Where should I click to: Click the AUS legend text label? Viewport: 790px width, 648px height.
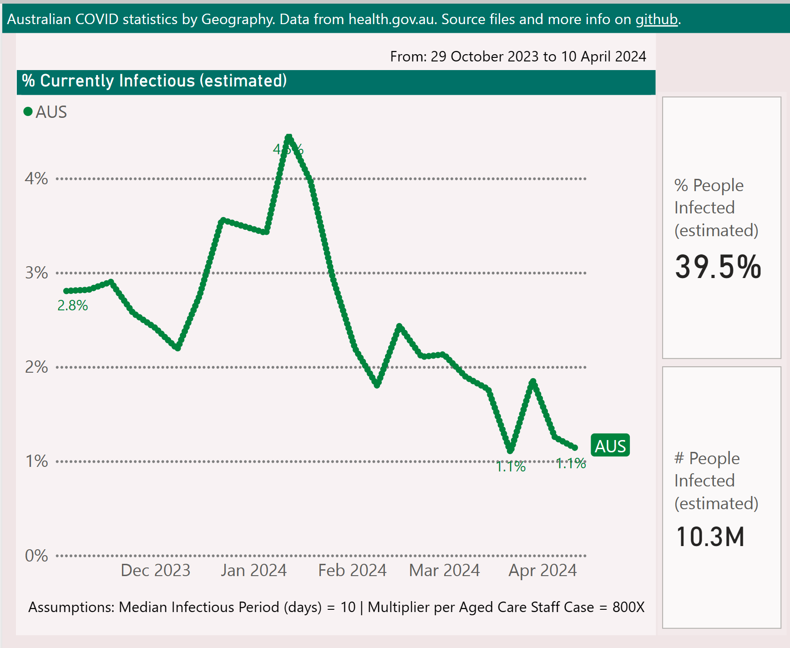tap(51, 112)
